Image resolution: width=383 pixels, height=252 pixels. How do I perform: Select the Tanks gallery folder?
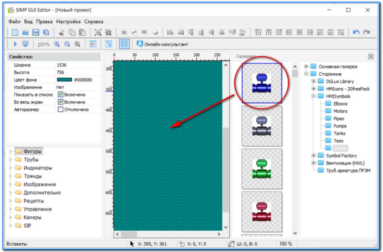click(x=335, y=133)
